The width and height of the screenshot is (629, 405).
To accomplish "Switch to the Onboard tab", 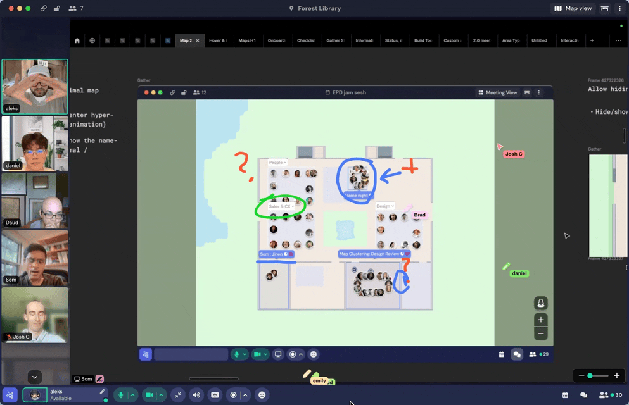I will tap(277, 40).
